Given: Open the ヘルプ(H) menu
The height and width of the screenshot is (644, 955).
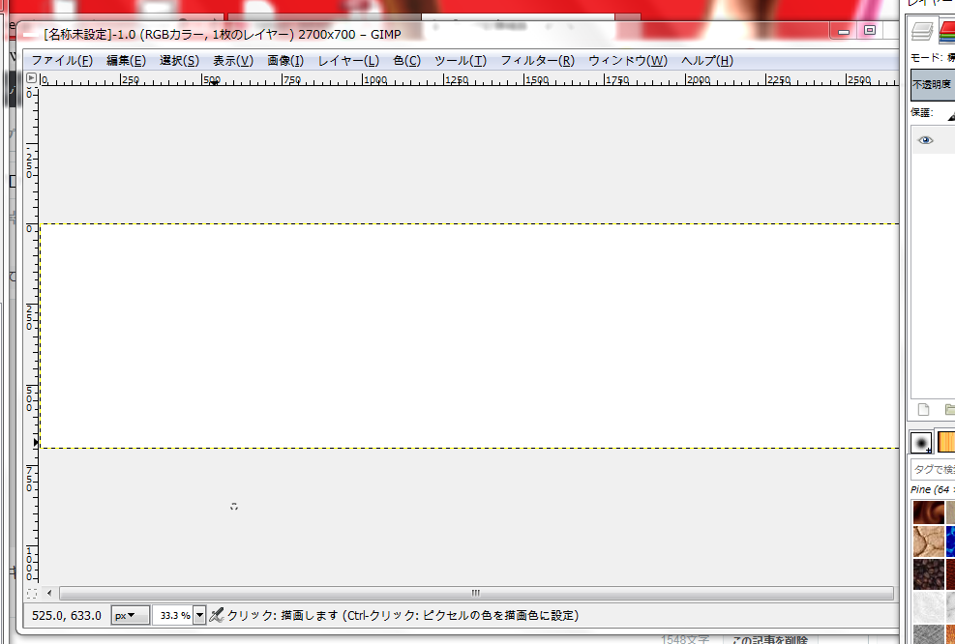Looking at the screenshot, I should pos(706,60).
